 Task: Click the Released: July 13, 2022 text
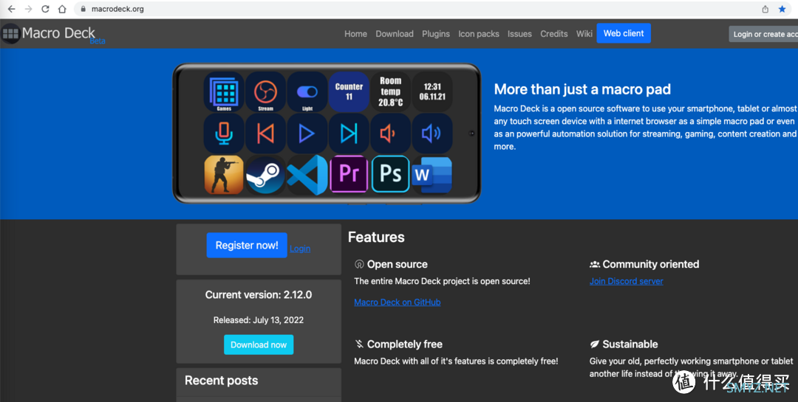tap(259, 320)
